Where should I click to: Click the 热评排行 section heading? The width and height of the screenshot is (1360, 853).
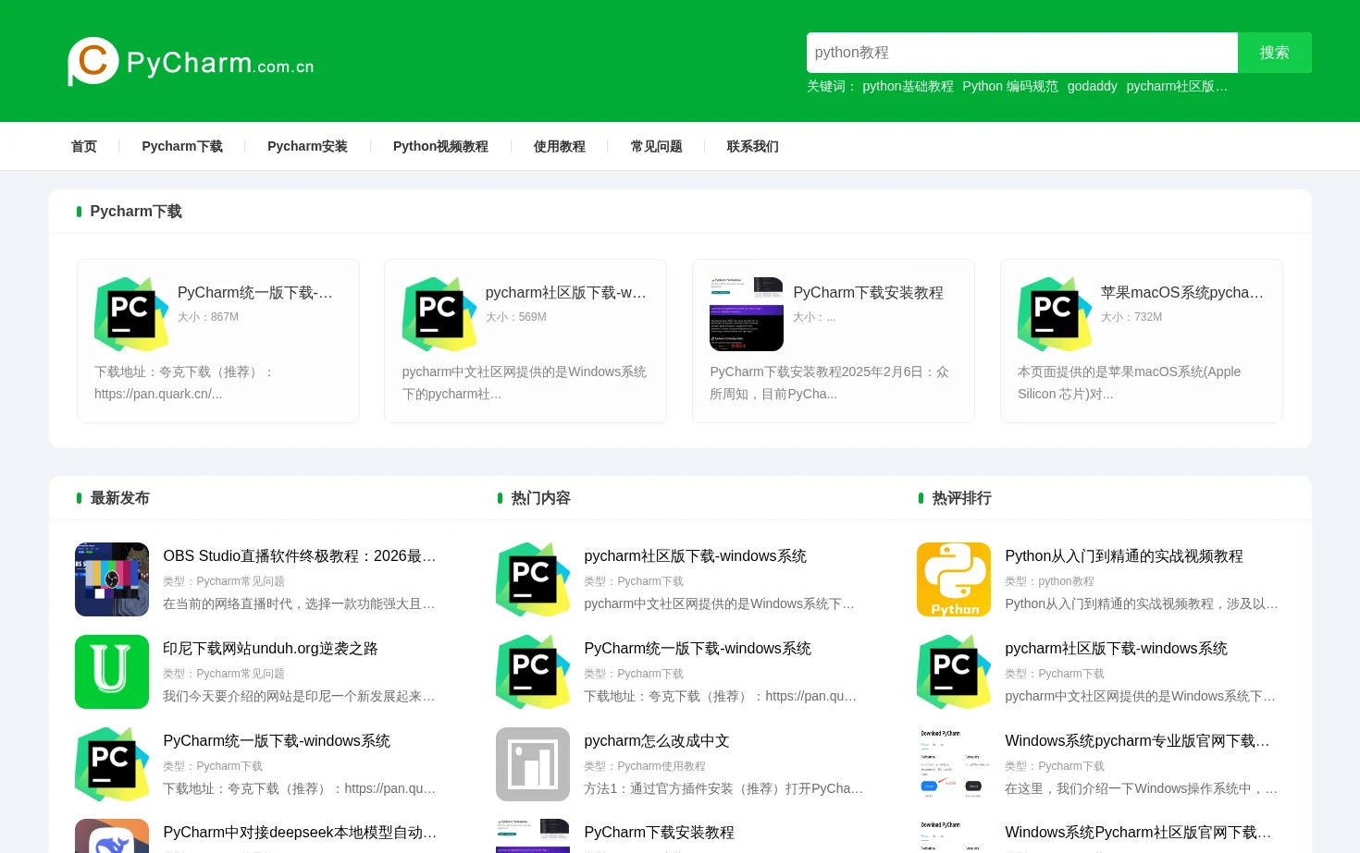961,498
